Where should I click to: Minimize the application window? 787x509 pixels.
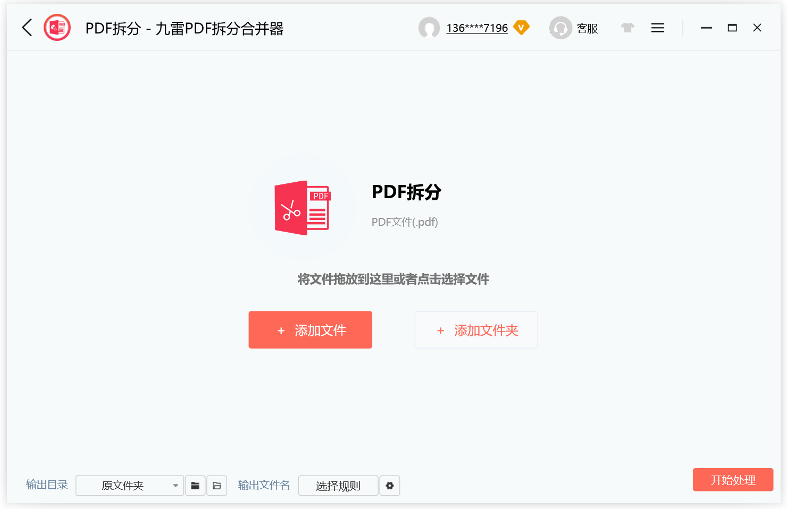[706, 28]
